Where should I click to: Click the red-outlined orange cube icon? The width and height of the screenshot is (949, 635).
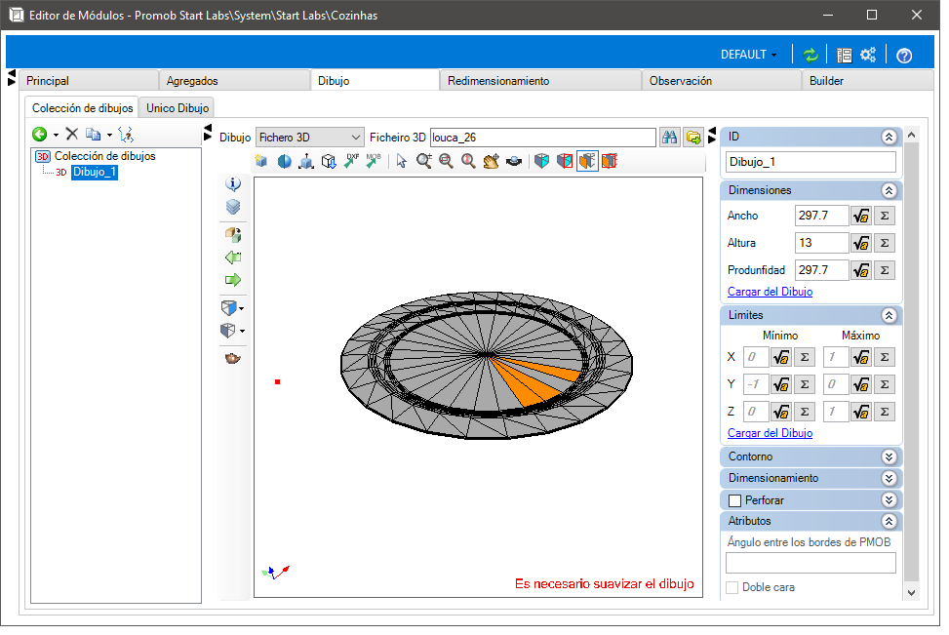coord(610,161)
